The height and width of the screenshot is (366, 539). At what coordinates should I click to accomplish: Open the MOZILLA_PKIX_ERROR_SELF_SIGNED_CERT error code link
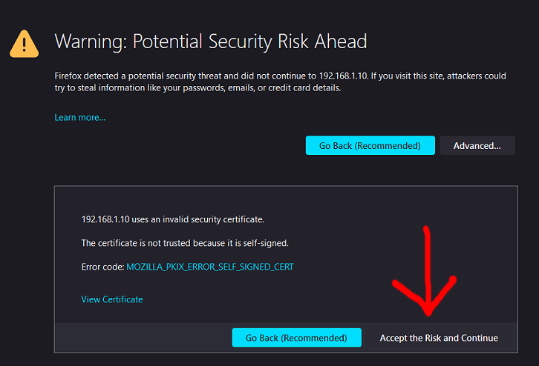click(x=209, y=267)
